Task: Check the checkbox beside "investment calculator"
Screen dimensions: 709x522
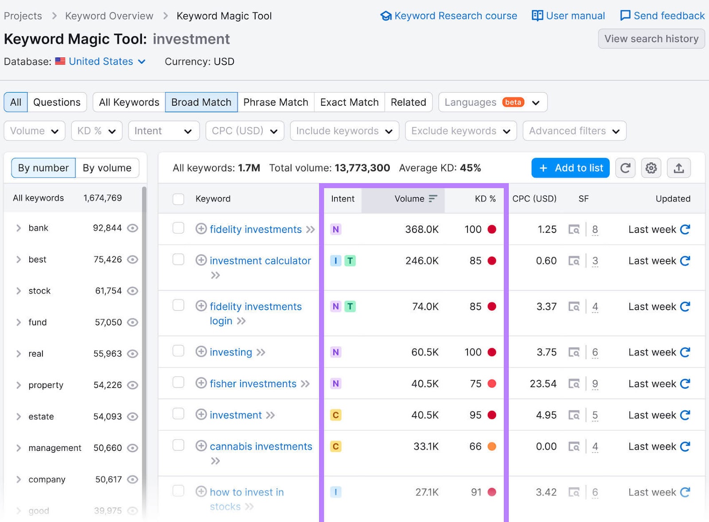Action: [x=179, y=261]
